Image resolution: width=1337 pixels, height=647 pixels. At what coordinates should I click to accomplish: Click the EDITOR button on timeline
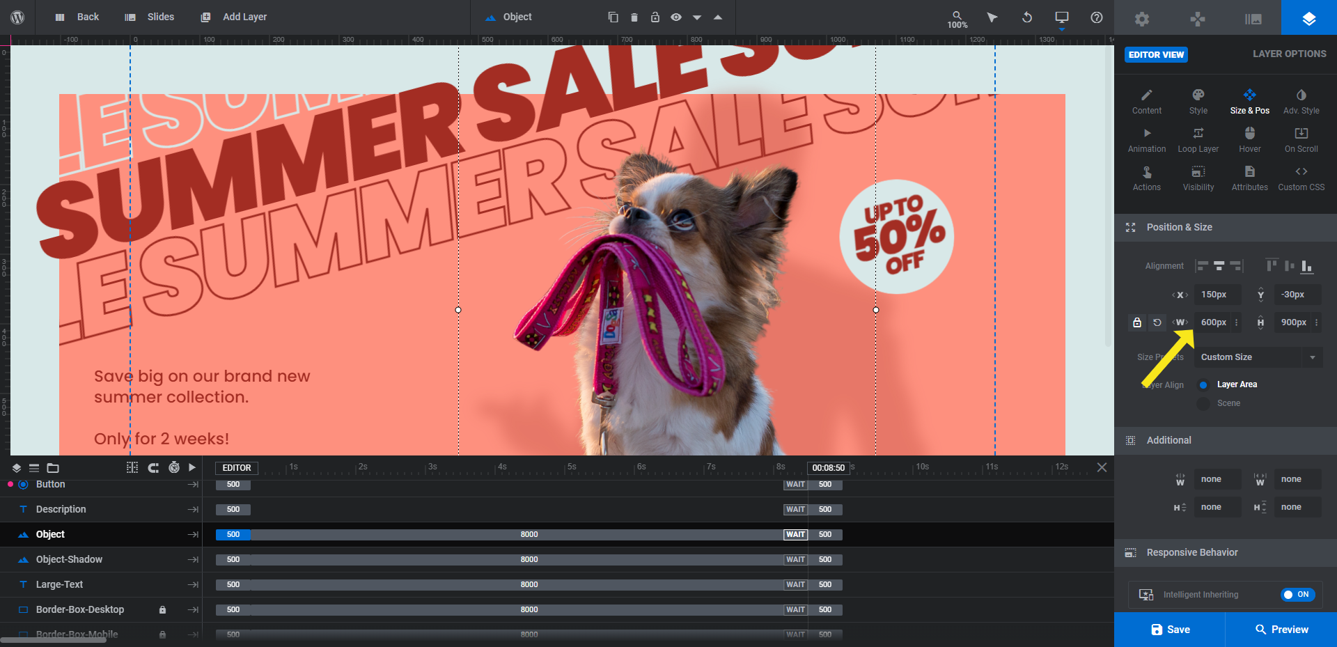[x=237, y=468]
